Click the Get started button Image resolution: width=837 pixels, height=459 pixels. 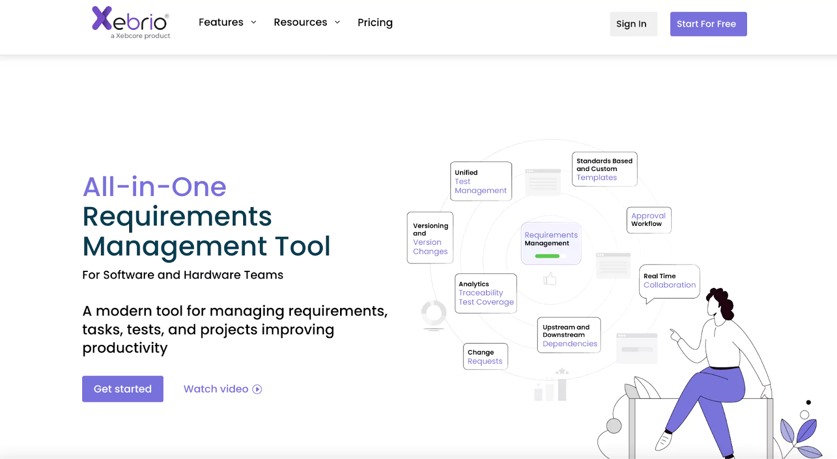tap(122, 389)
